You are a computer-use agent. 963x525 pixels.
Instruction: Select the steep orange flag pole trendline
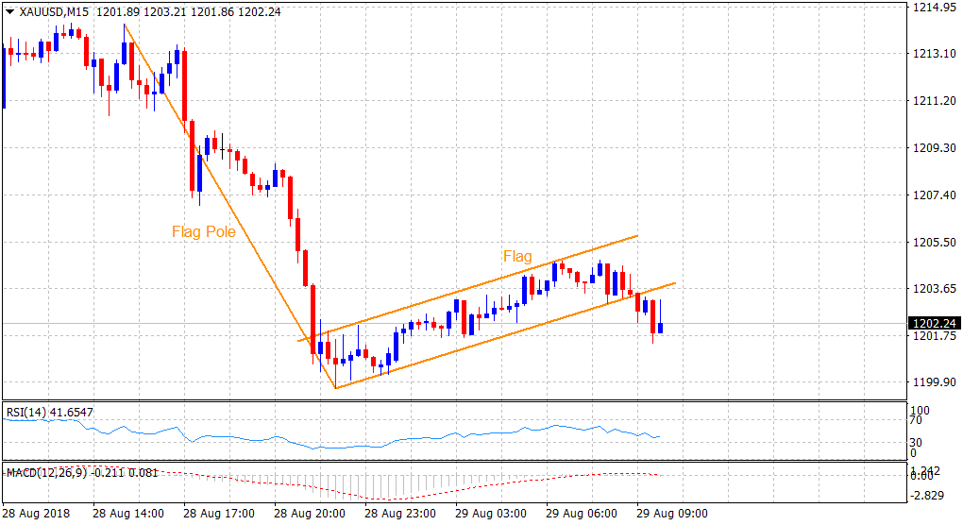point(230,205)
